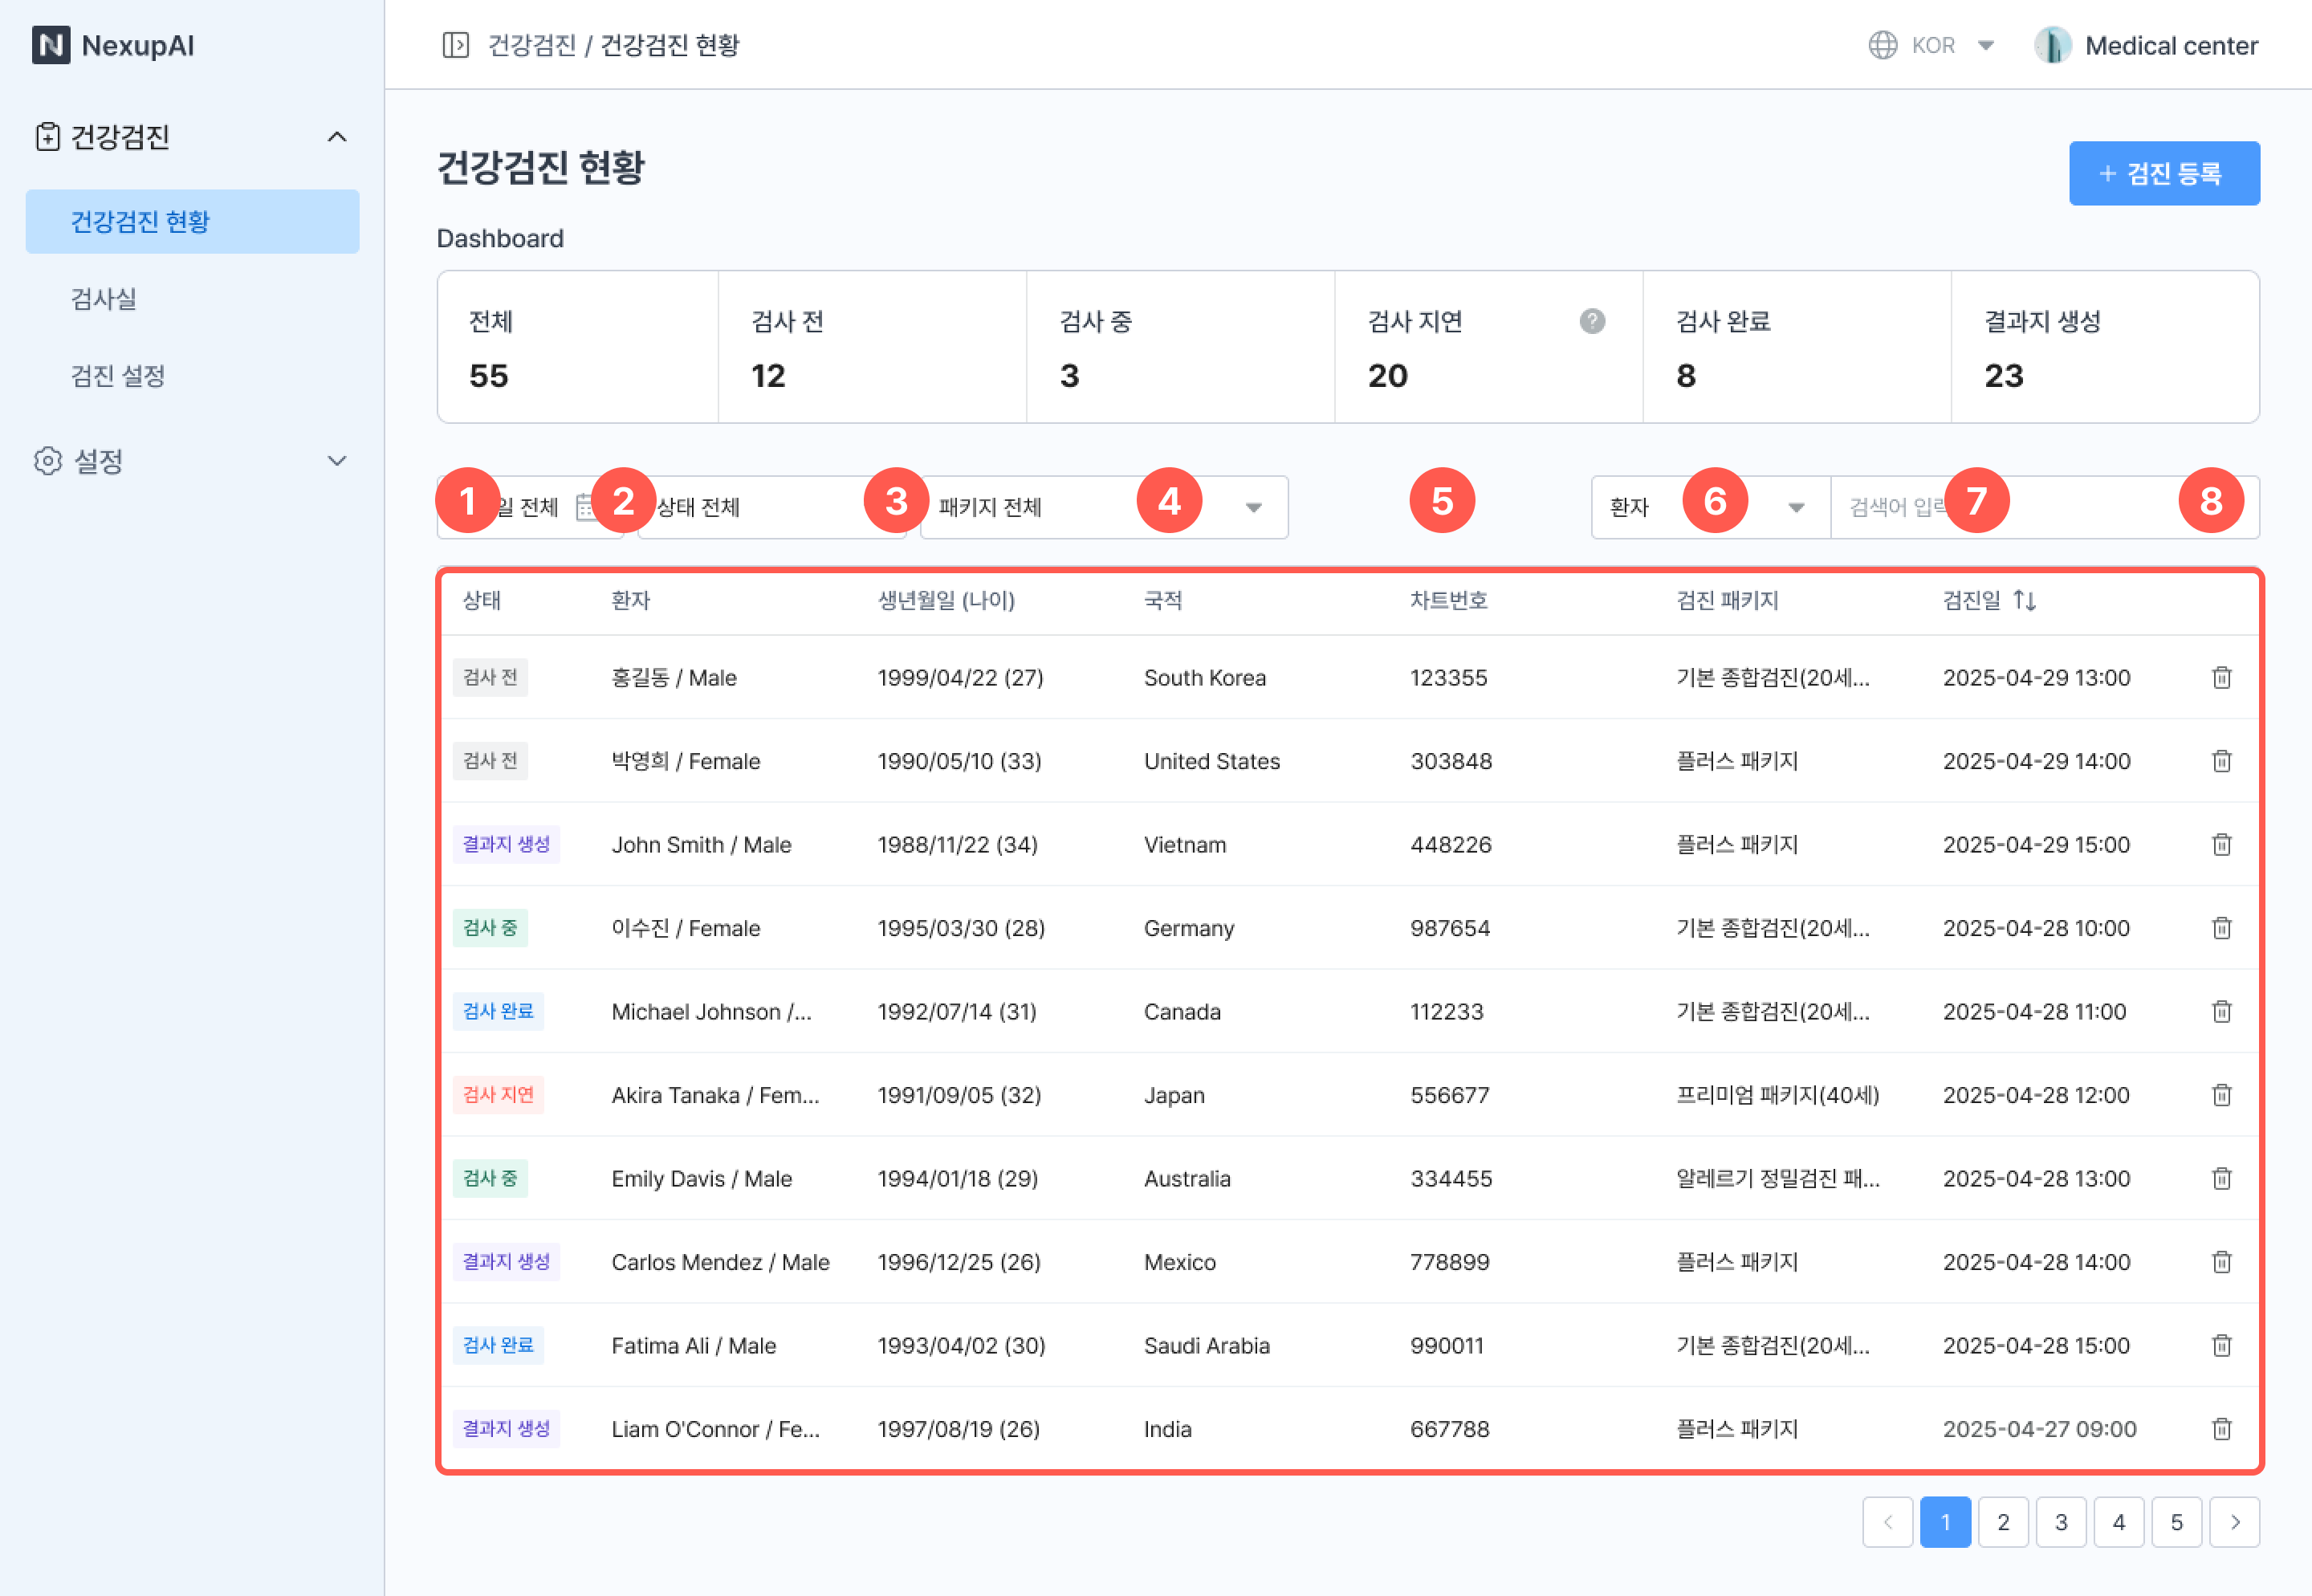Delete the 홍길동 row via trash icon
The height and width of the screenshot is (1596, 2312).
coord(2221,678)
